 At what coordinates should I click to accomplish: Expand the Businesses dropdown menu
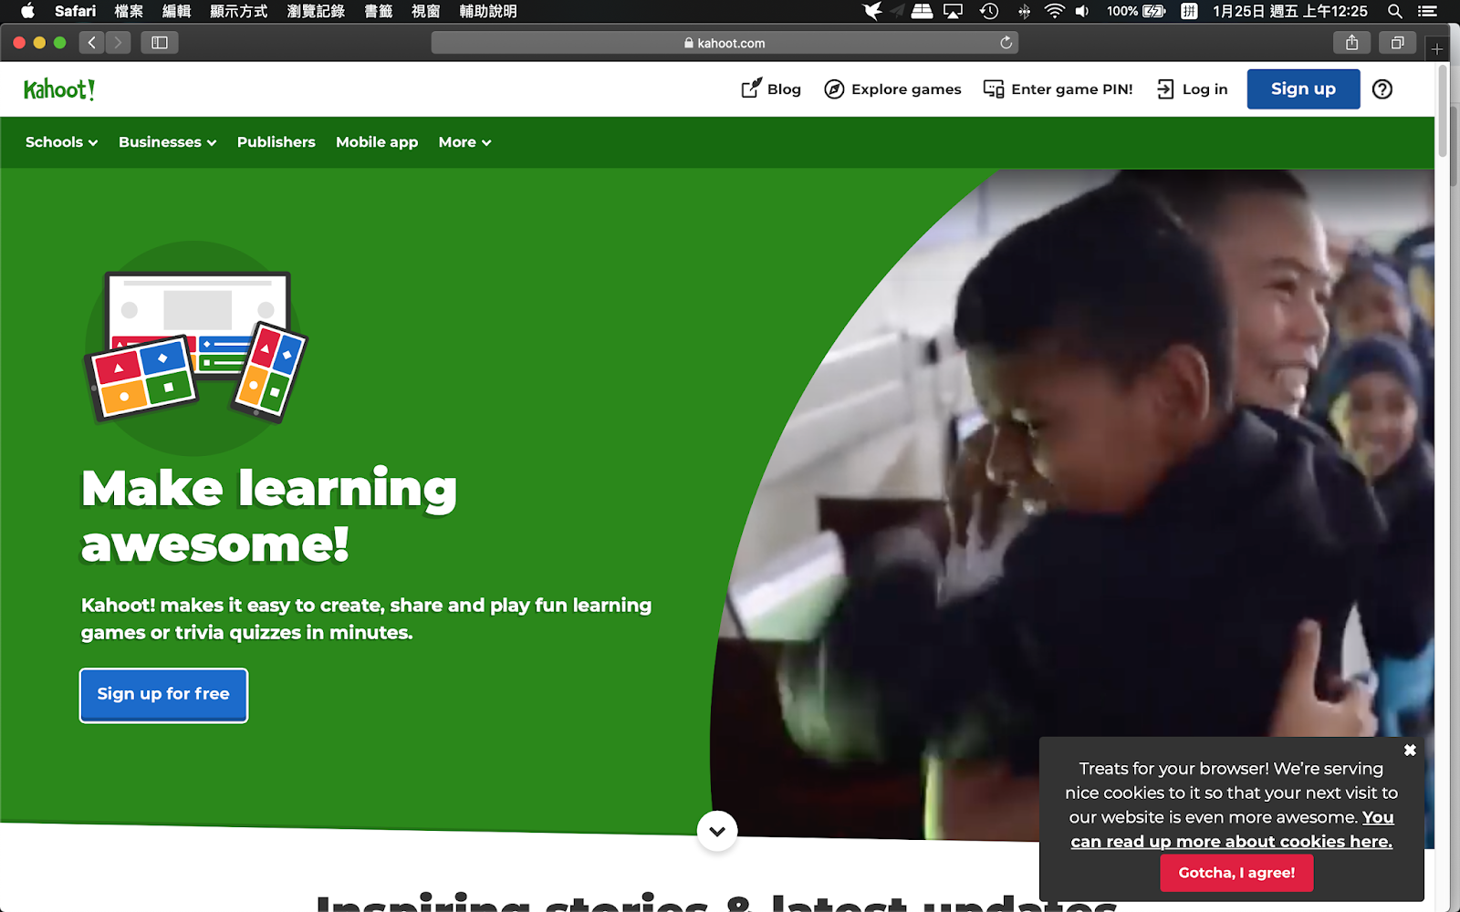click(x=168, y=142)
